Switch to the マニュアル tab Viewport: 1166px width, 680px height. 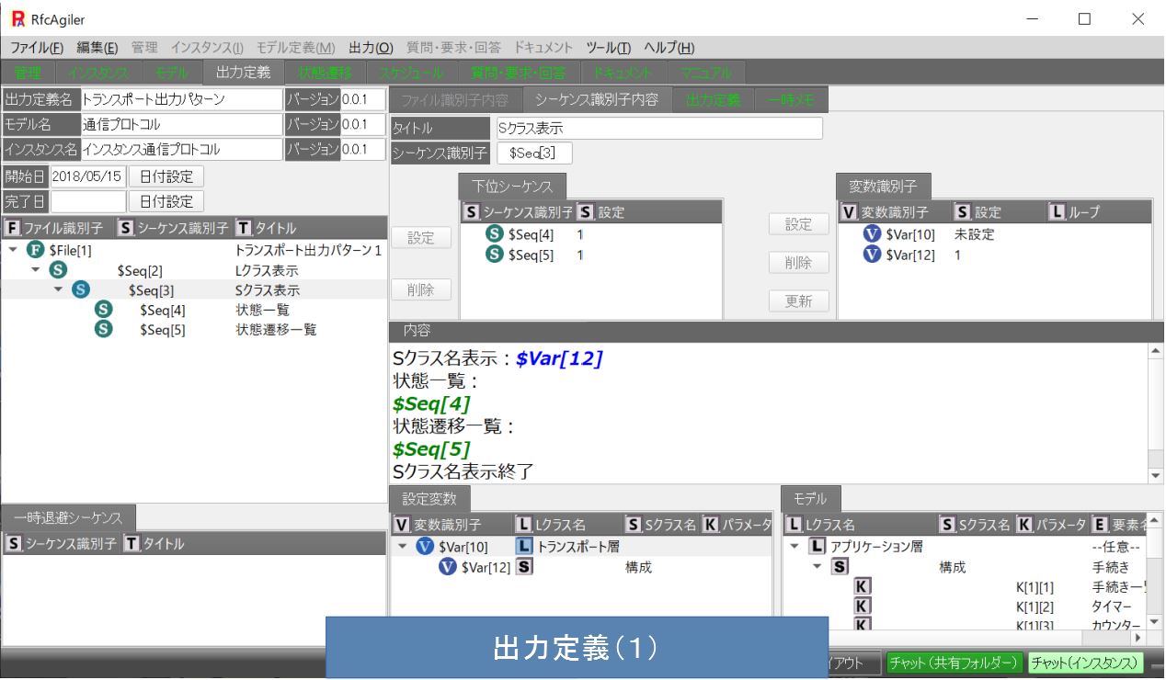point(706,73)
